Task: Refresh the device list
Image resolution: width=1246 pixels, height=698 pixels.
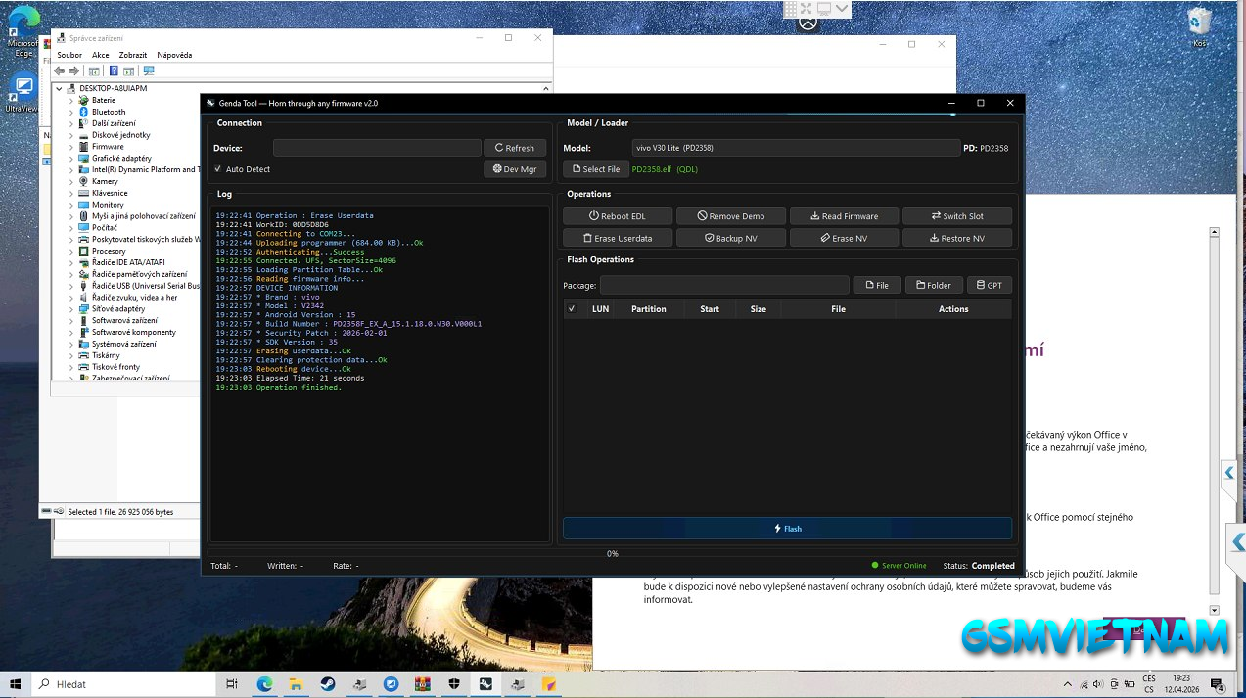Action: [515, 148]
